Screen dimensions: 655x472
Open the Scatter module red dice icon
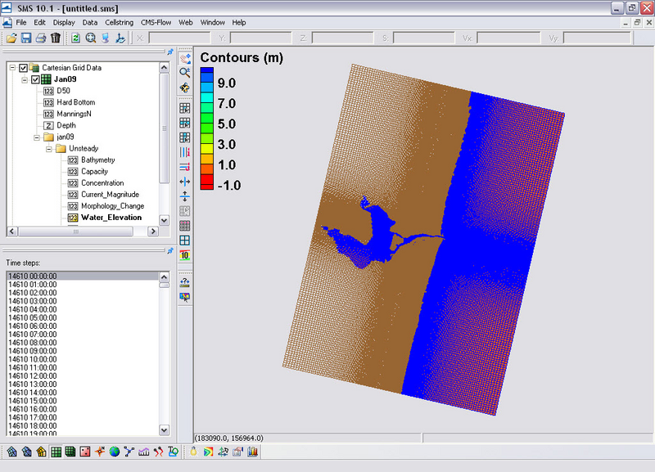[x=85, y=452]
